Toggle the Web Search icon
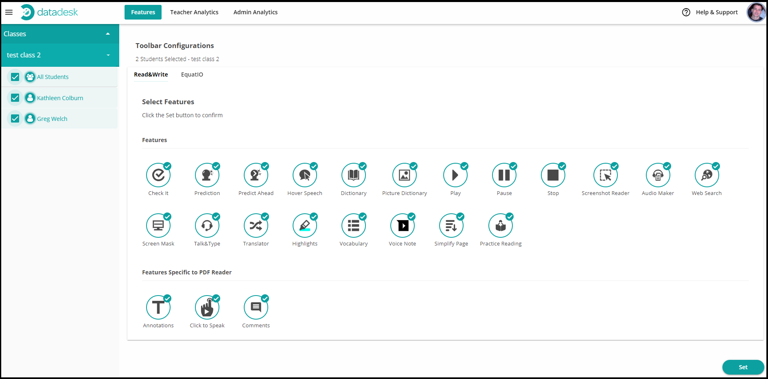Viewport: 768px width, 379px height. [x=707, y=175]
